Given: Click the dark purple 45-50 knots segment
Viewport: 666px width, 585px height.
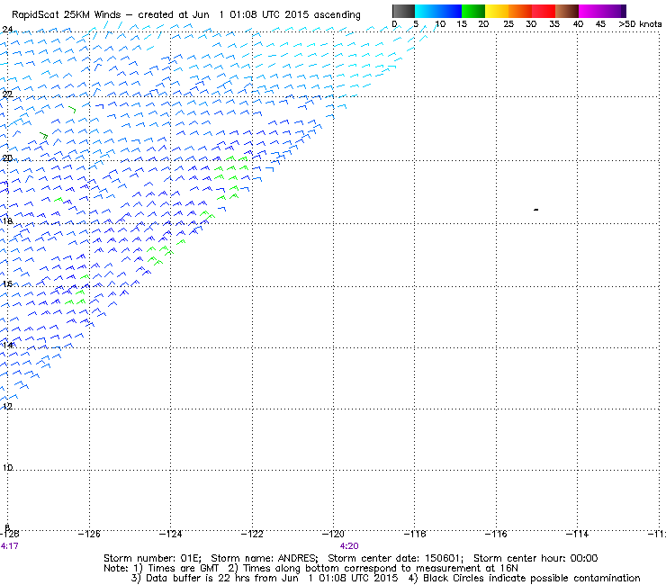Looking at the screenshot, I should click(x=614, y=11).
